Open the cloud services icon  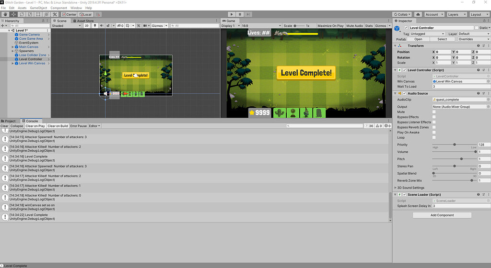(x=418, y=14)
